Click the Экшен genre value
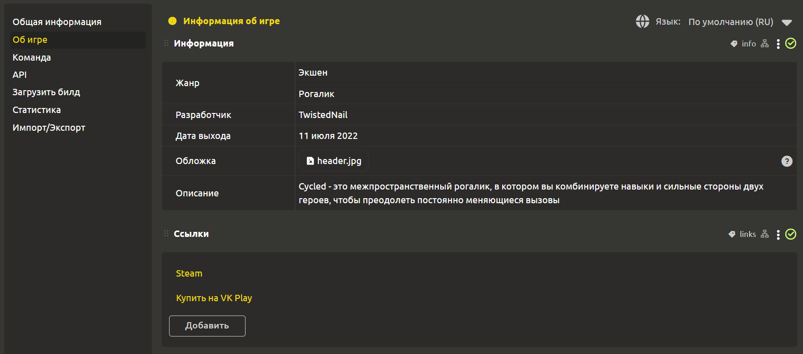 coord(313,72)
